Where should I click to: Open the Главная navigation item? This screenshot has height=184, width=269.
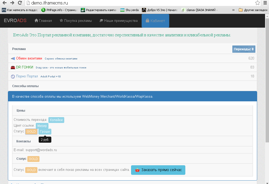(x=43, y=21)
